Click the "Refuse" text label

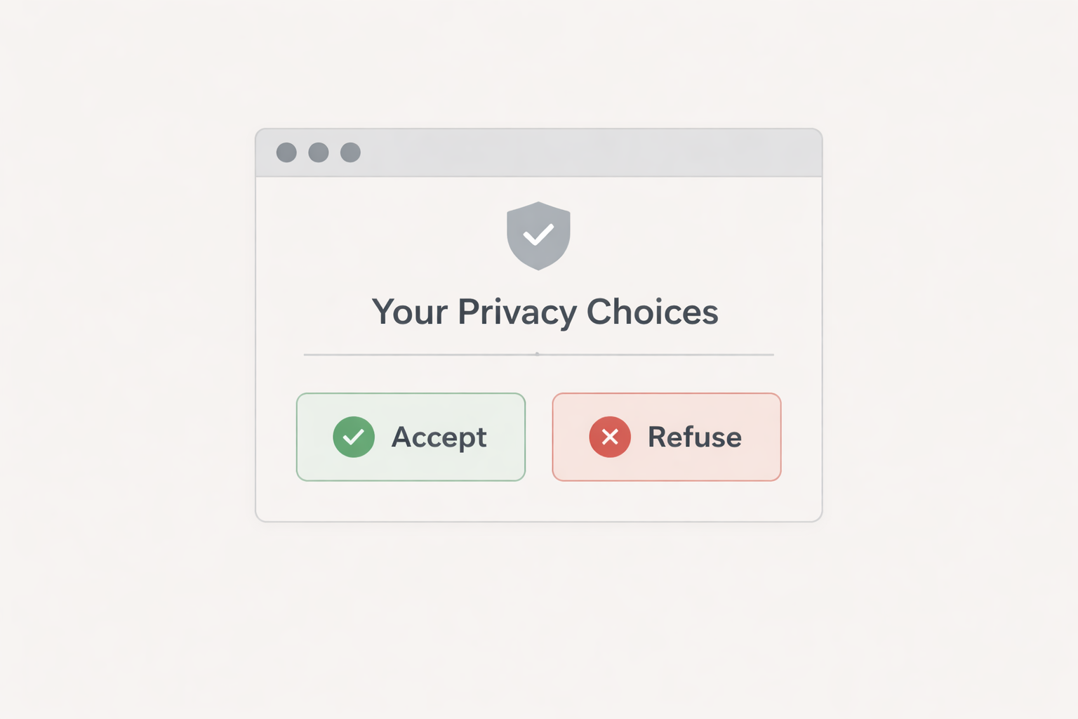point(694,437)
